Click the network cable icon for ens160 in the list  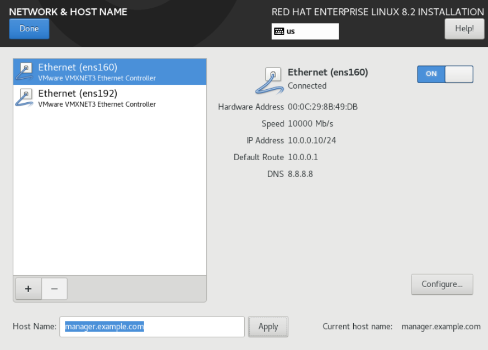pos(25,72)
